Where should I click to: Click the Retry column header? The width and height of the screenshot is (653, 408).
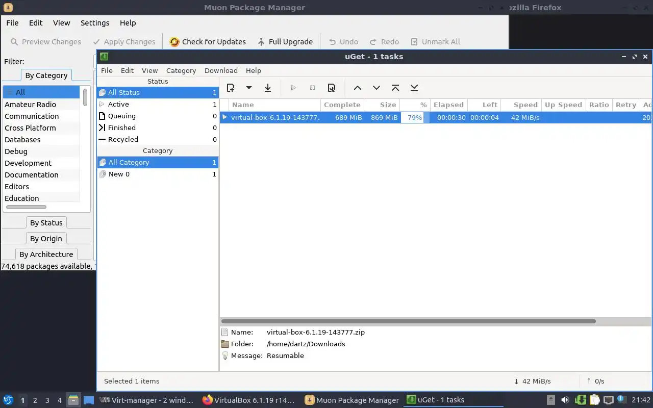[626, 105]
